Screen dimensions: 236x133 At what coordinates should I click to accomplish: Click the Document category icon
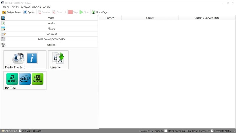tap(3, 34)
